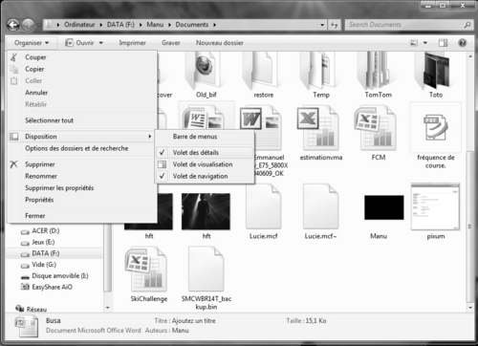Click Nouveau dossier button
This screenshot has height=346, width=478.
[220, 43]
